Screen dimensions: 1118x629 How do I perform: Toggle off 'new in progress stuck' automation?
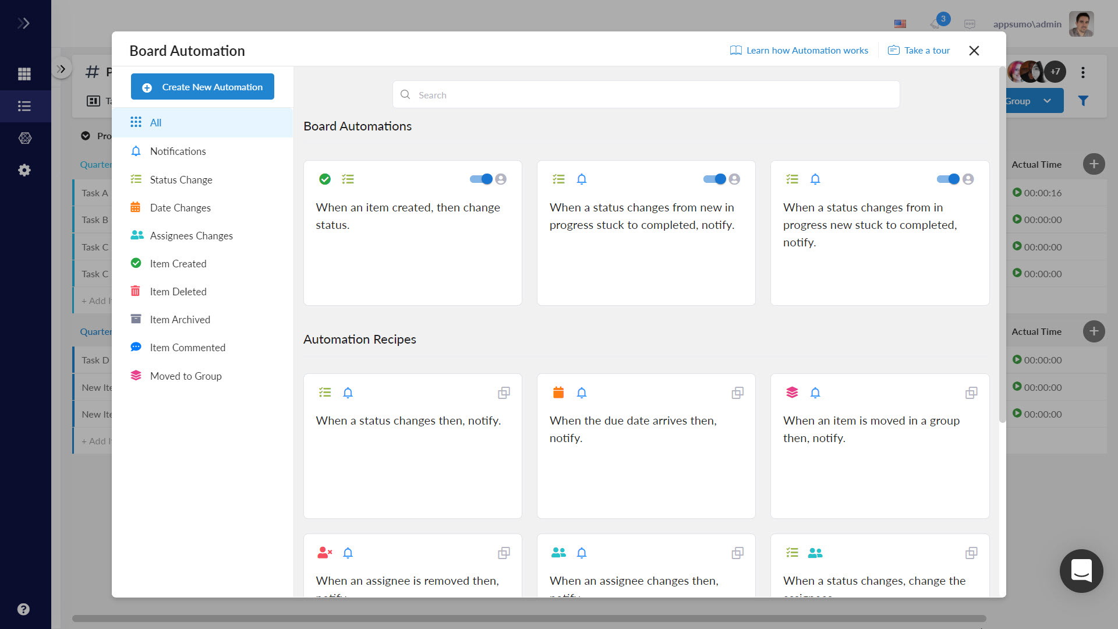(714, 179)
